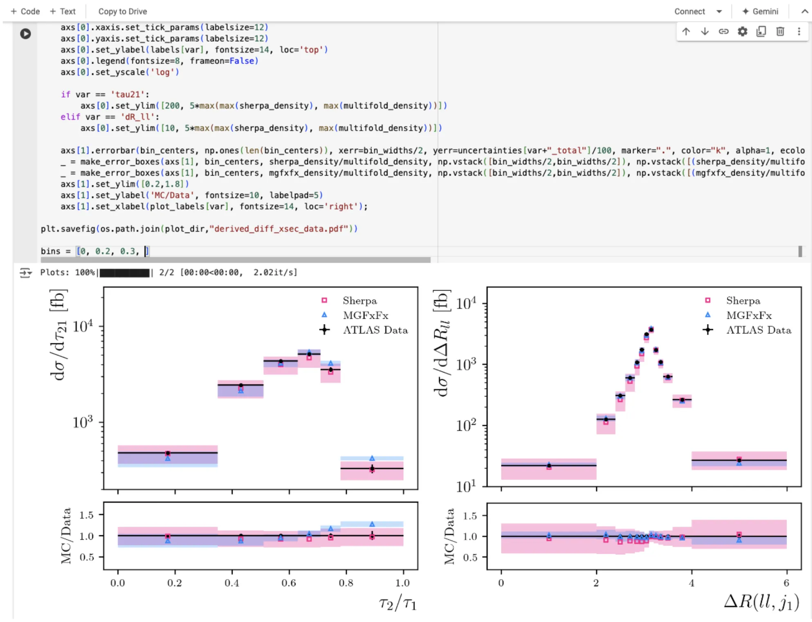Run the code cell

(x=25, y=34)
